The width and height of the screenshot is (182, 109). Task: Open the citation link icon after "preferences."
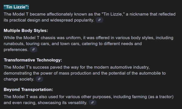[33, 50]
